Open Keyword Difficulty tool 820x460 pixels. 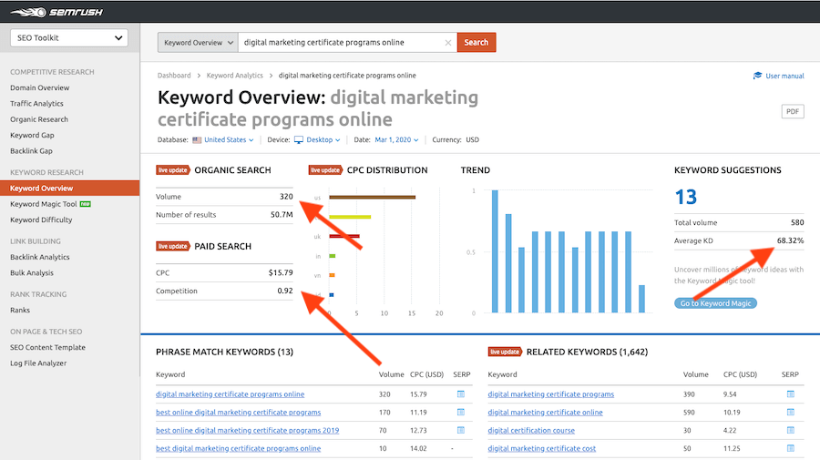point(41,220)
